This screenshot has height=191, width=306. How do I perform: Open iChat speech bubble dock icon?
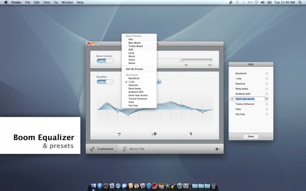pyautogui.click(x=124, y=186)
